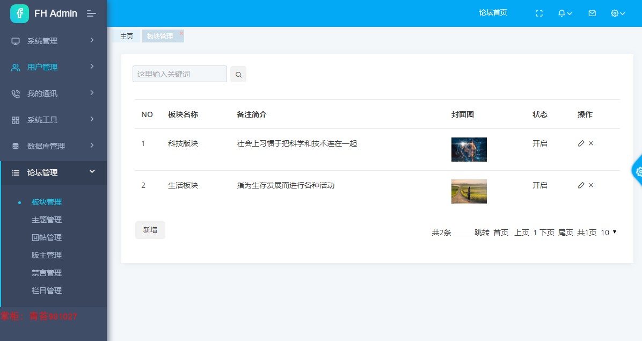The image size is (642, 341).
Task: Click the 论坛管理 list icon
Action: [16, 173]
